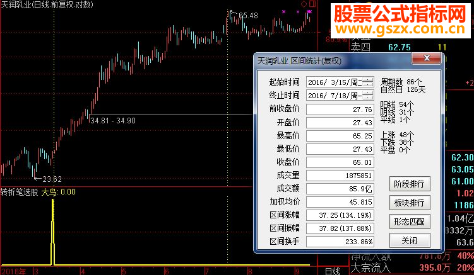
Task: Click the 2016年 label on time axis
Action: [13, 271]
